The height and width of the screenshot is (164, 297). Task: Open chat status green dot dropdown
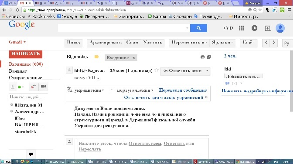coord(20,87)
